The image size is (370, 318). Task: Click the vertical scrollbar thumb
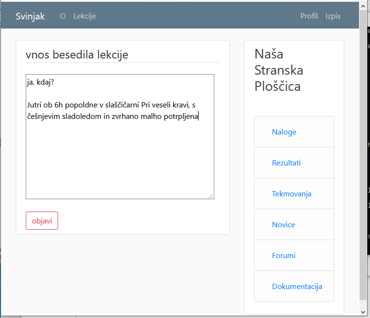(363, 155)
